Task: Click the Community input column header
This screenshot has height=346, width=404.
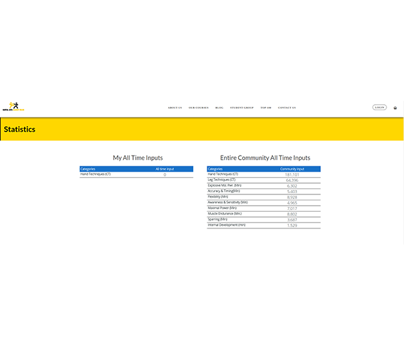Action: 292,169
